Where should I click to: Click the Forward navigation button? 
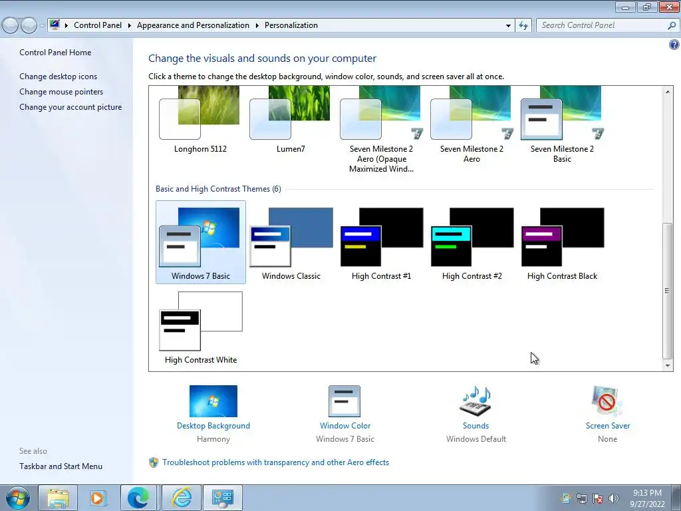pyautogui.click(x=29, y=26)
